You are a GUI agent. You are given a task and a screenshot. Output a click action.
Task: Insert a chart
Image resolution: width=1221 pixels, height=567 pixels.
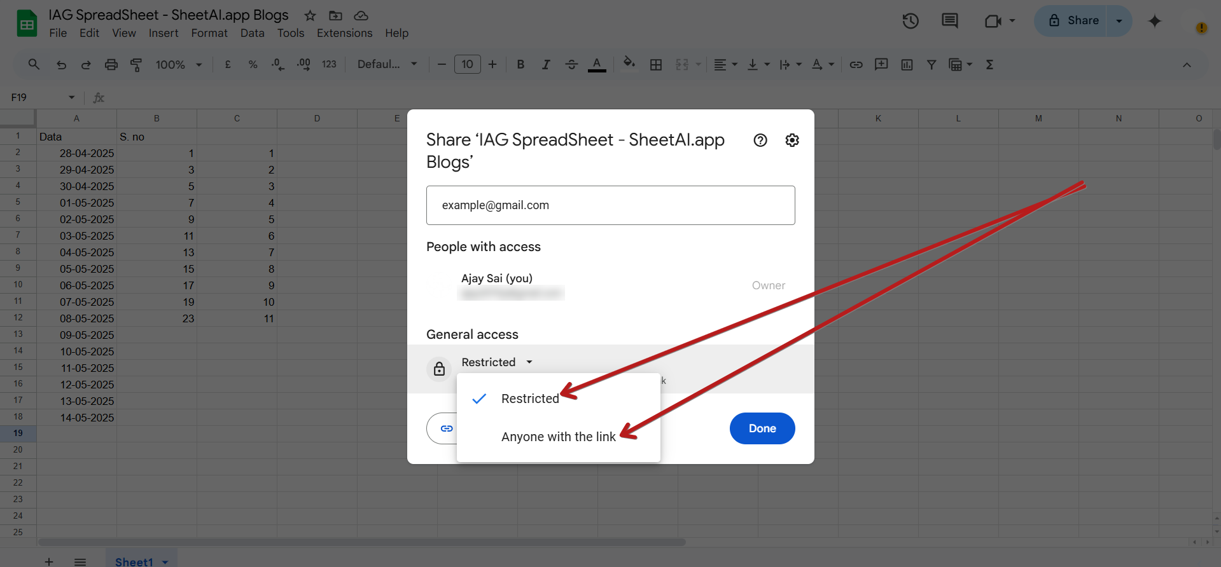point(907,64)
